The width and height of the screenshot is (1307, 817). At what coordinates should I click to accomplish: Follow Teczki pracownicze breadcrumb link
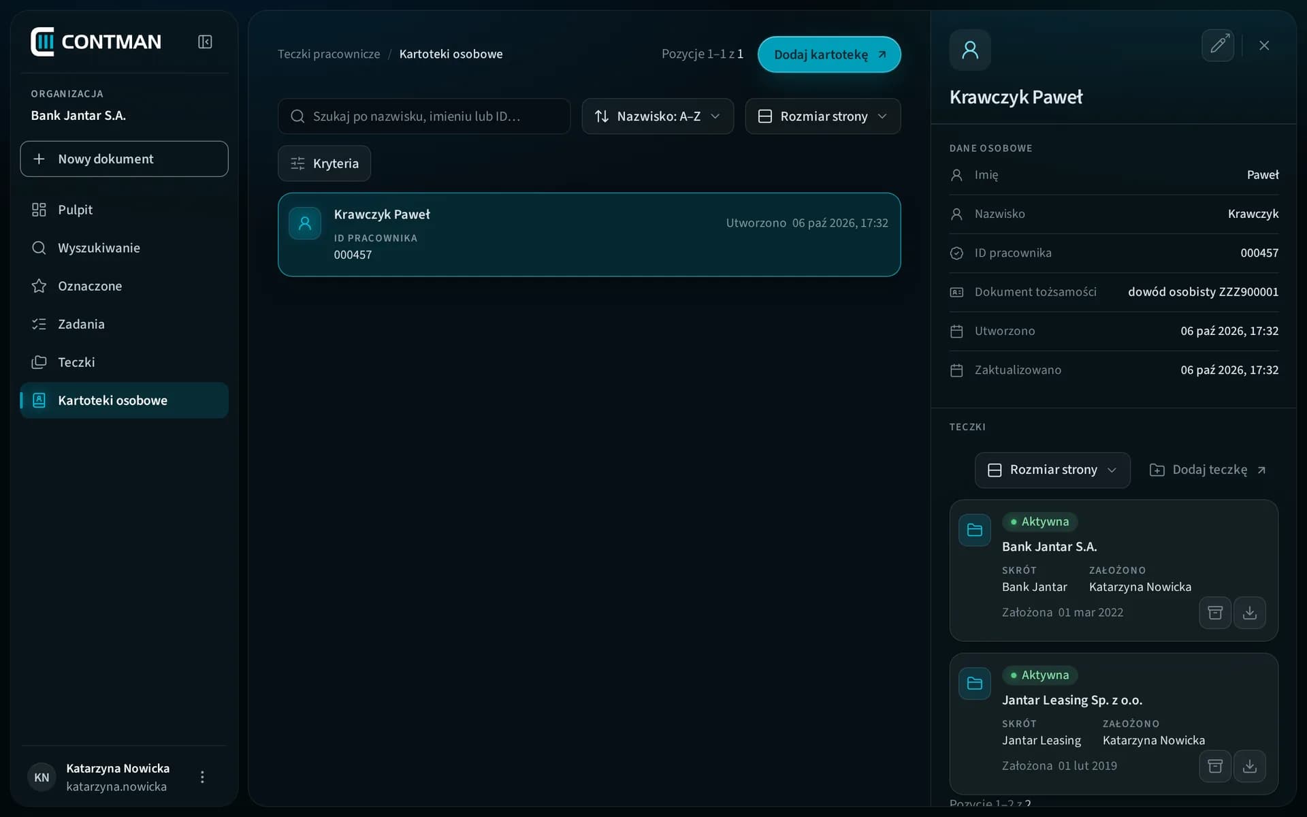[x=329, y=54]
